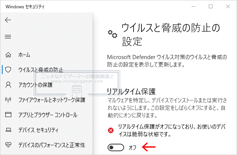The image size is (237, 155).
Task: Click the shield icon for virus protection
Action: click(8, 70)
